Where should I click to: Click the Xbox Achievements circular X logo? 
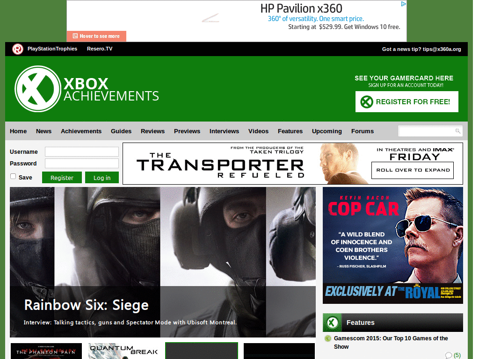pyautogui.click(x=38, y=89)
